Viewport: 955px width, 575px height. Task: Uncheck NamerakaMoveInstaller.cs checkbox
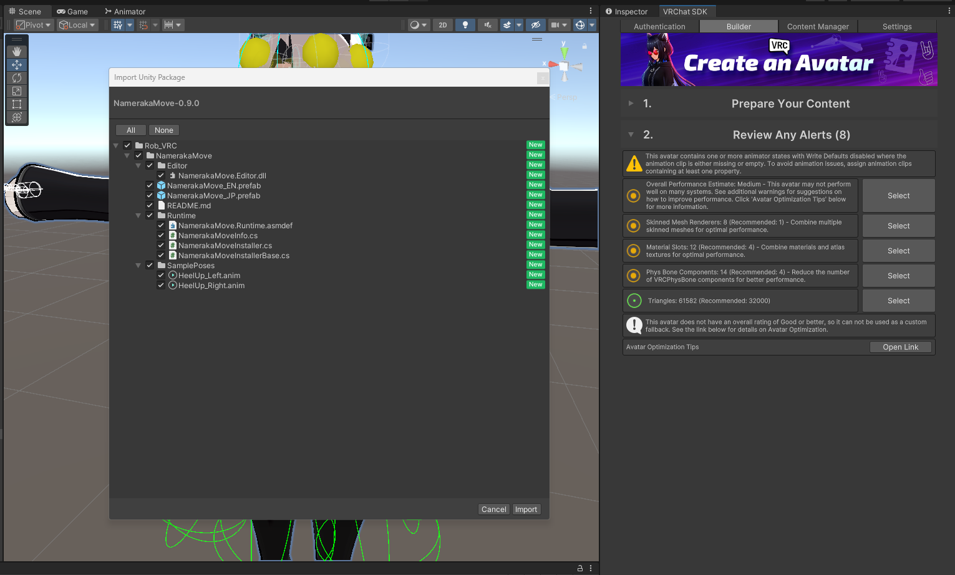tap(161, 246)
